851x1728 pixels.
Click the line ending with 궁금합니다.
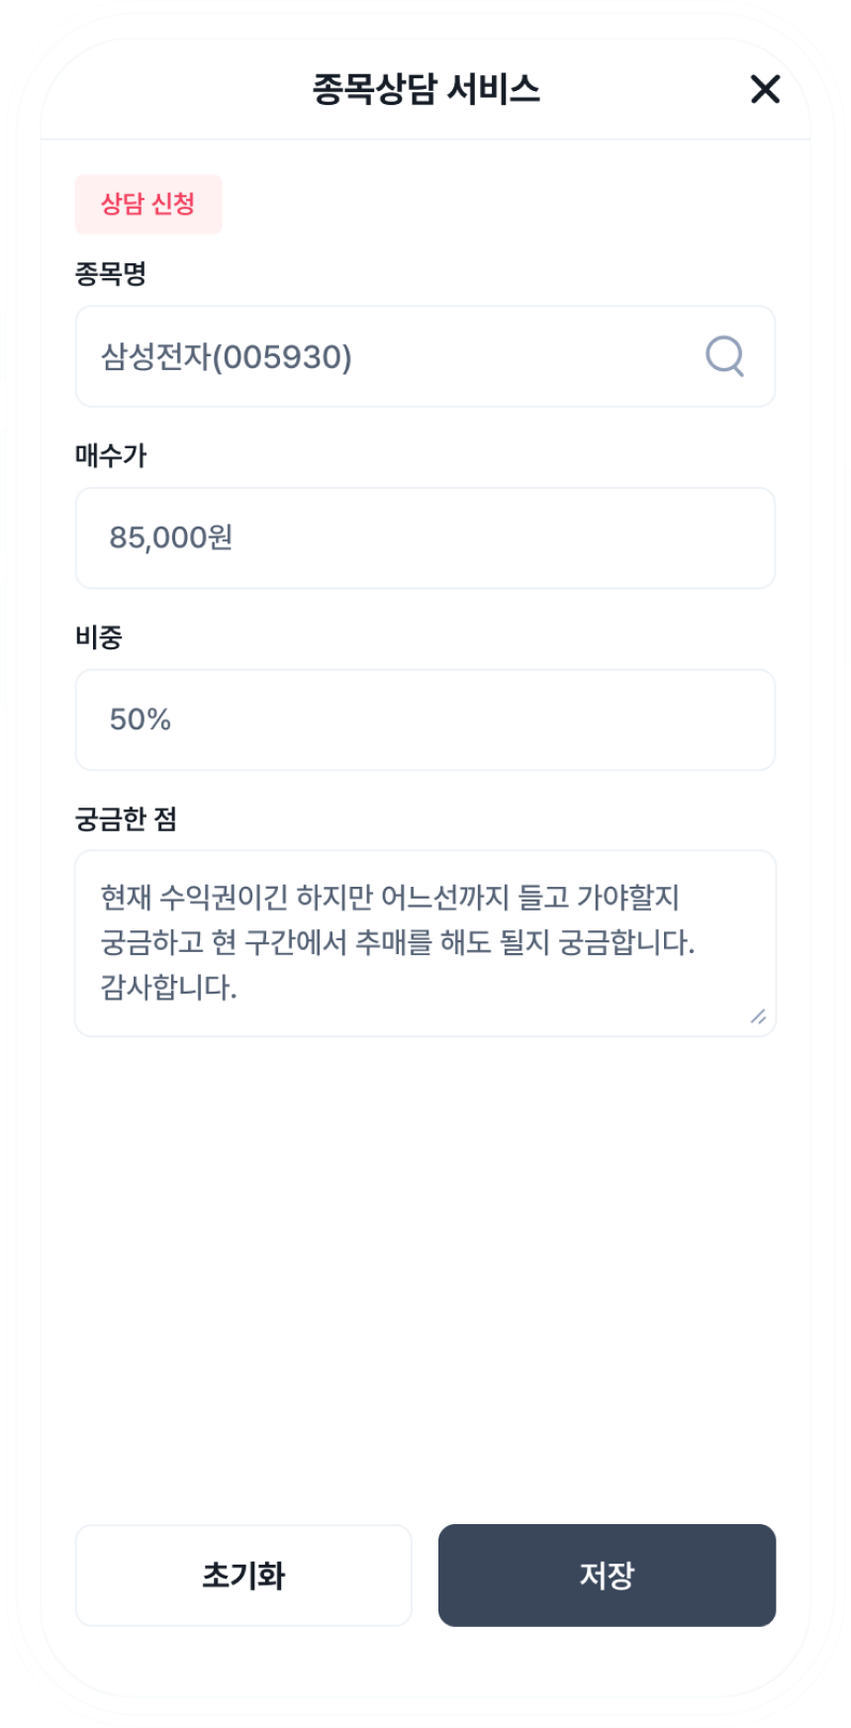[x=398, y=942]
